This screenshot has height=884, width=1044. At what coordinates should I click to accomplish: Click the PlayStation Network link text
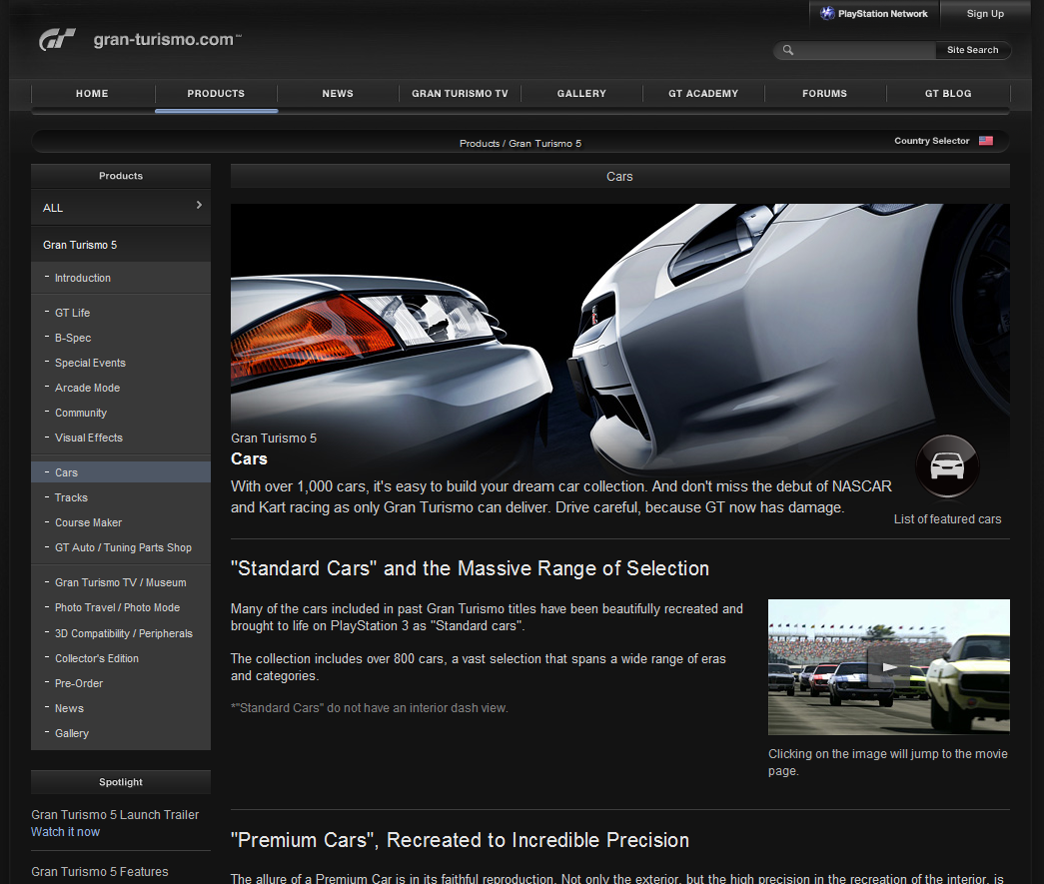click(882, 13)
